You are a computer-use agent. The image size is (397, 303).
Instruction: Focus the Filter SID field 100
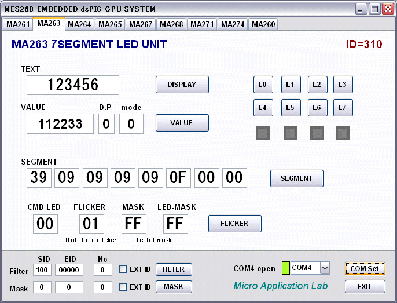click(42, 270)
